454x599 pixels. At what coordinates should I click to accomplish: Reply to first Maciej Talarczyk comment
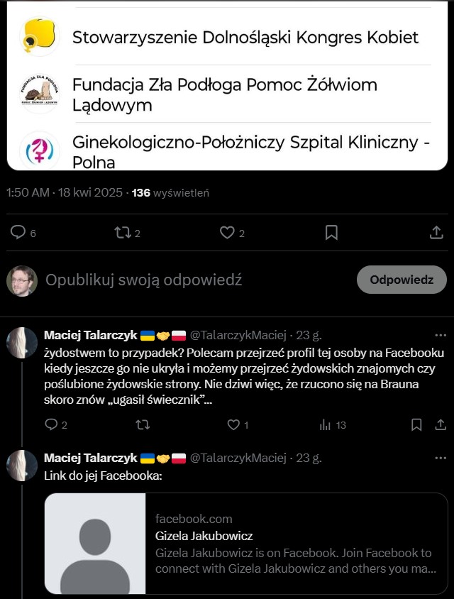(51, 425)
